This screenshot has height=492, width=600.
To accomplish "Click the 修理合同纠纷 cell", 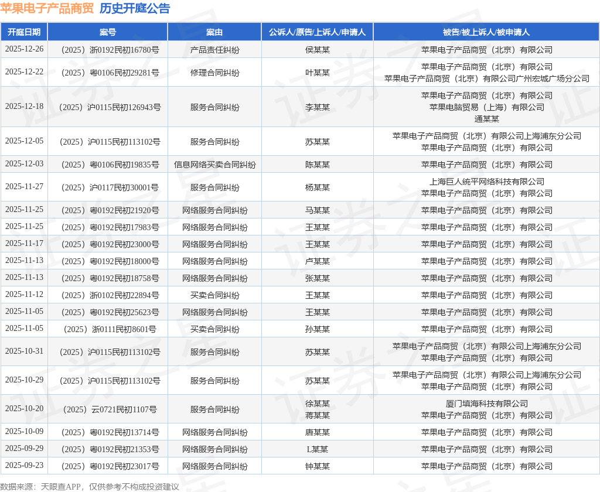I will (x=214, y=73).
